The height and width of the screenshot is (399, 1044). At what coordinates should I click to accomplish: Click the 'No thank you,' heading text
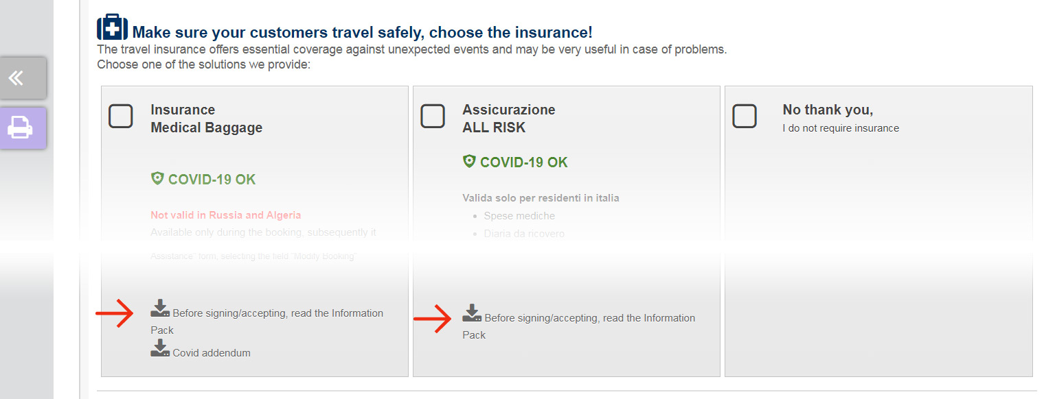[828, 110]
